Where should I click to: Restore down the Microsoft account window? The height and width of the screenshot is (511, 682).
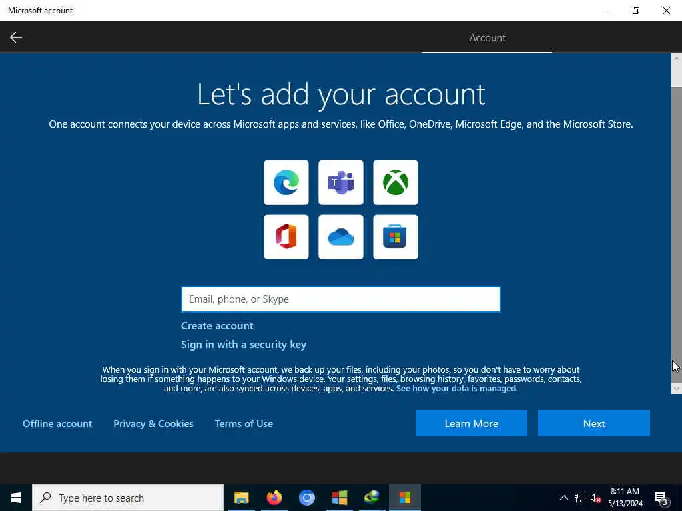636,11
